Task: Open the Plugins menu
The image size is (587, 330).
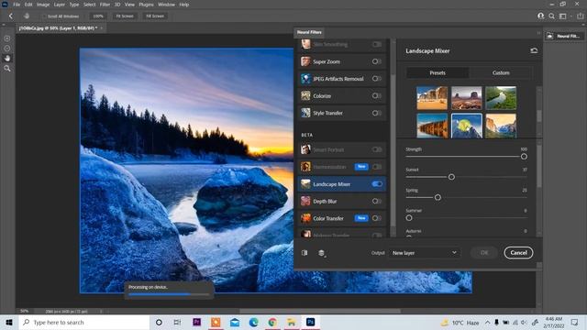Action: coord(146,5)
